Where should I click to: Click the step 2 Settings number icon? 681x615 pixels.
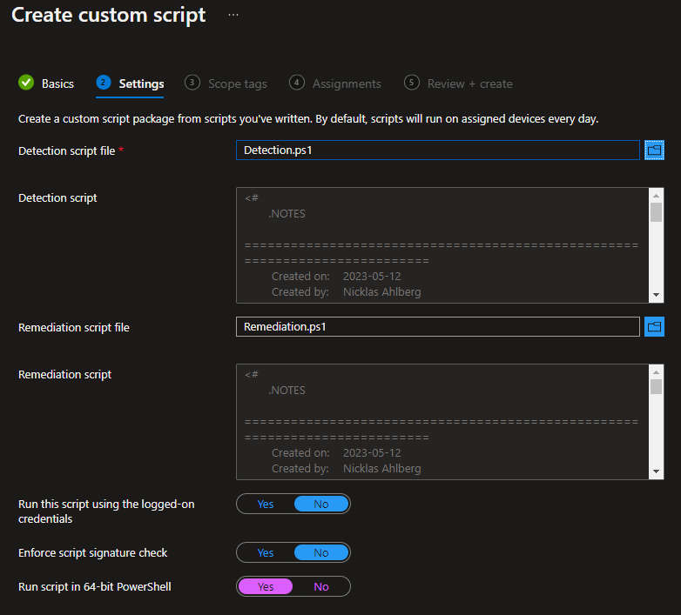click(x=104, y=83)
